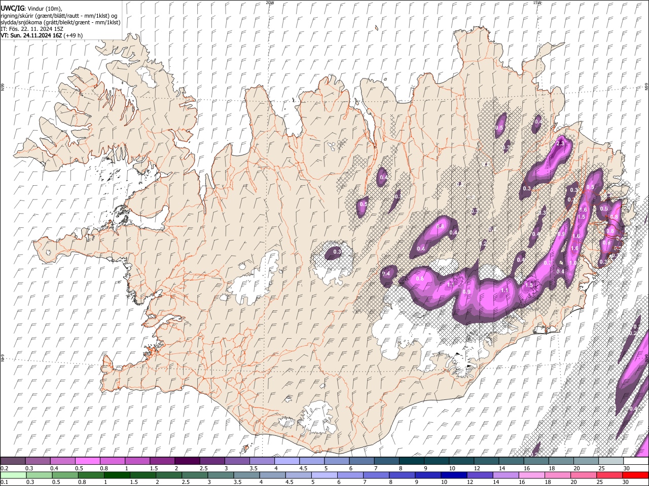Viewport: 649px width, 486px height.
Task: Click the 0.9 snowfall value in the purple band
Action: point(467,292)
